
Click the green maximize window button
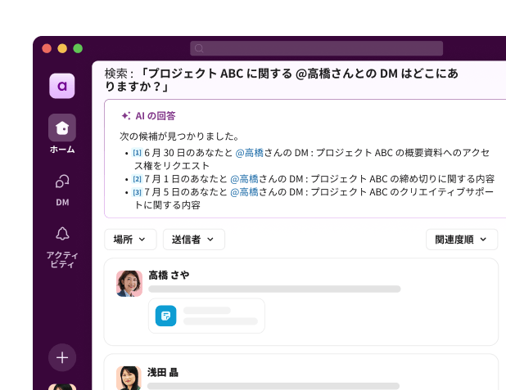tap(78, 48)
